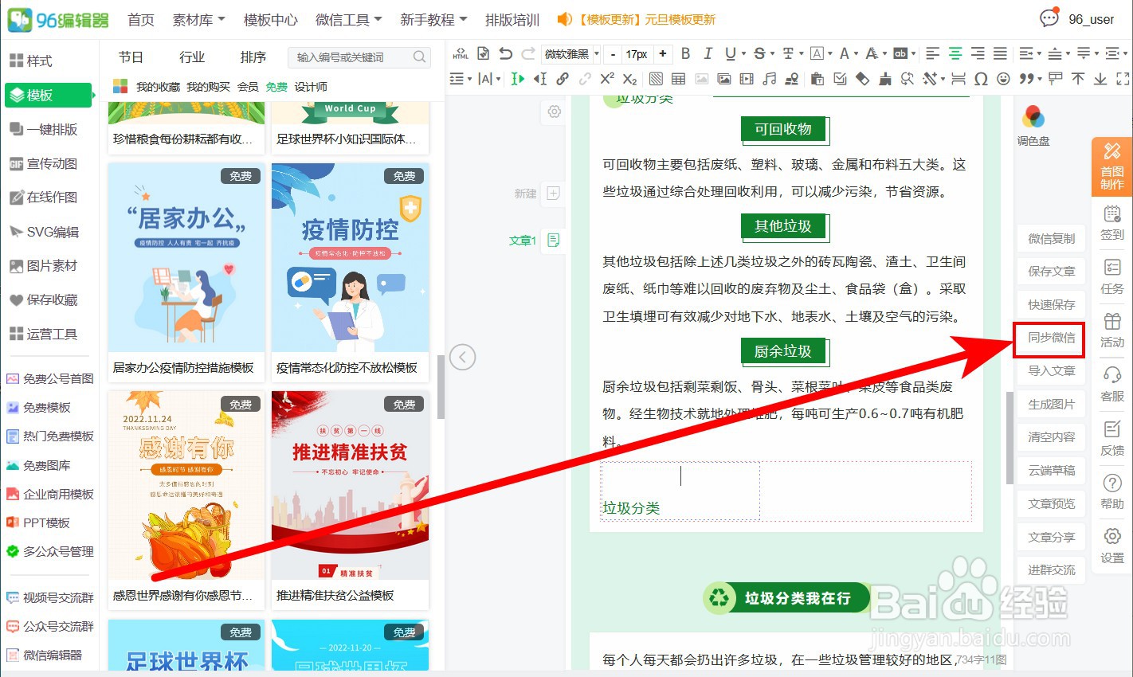Justify text alignment

click(1000, 53)
